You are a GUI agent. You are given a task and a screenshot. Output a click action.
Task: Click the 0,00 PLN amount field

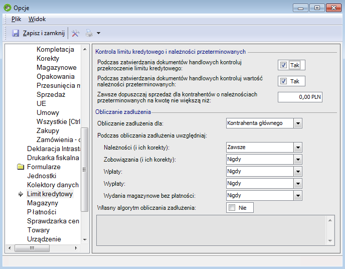[300, 97]
